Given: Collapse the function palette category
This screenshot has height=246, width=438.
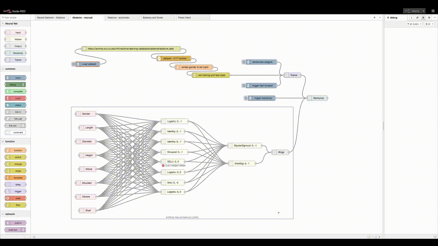Looking at the screenshot, I should click(x=15, y=141).
